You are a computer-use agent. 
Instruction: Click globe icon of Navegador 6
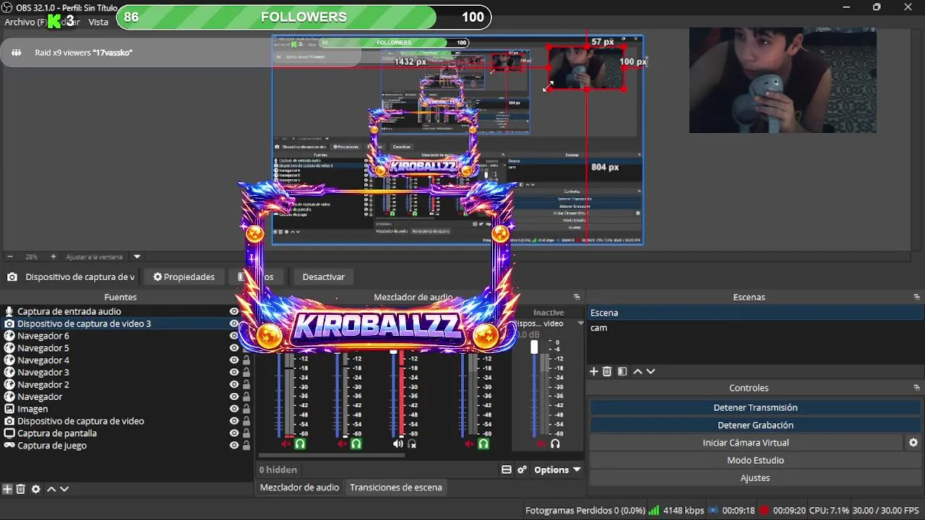(9, 336)
